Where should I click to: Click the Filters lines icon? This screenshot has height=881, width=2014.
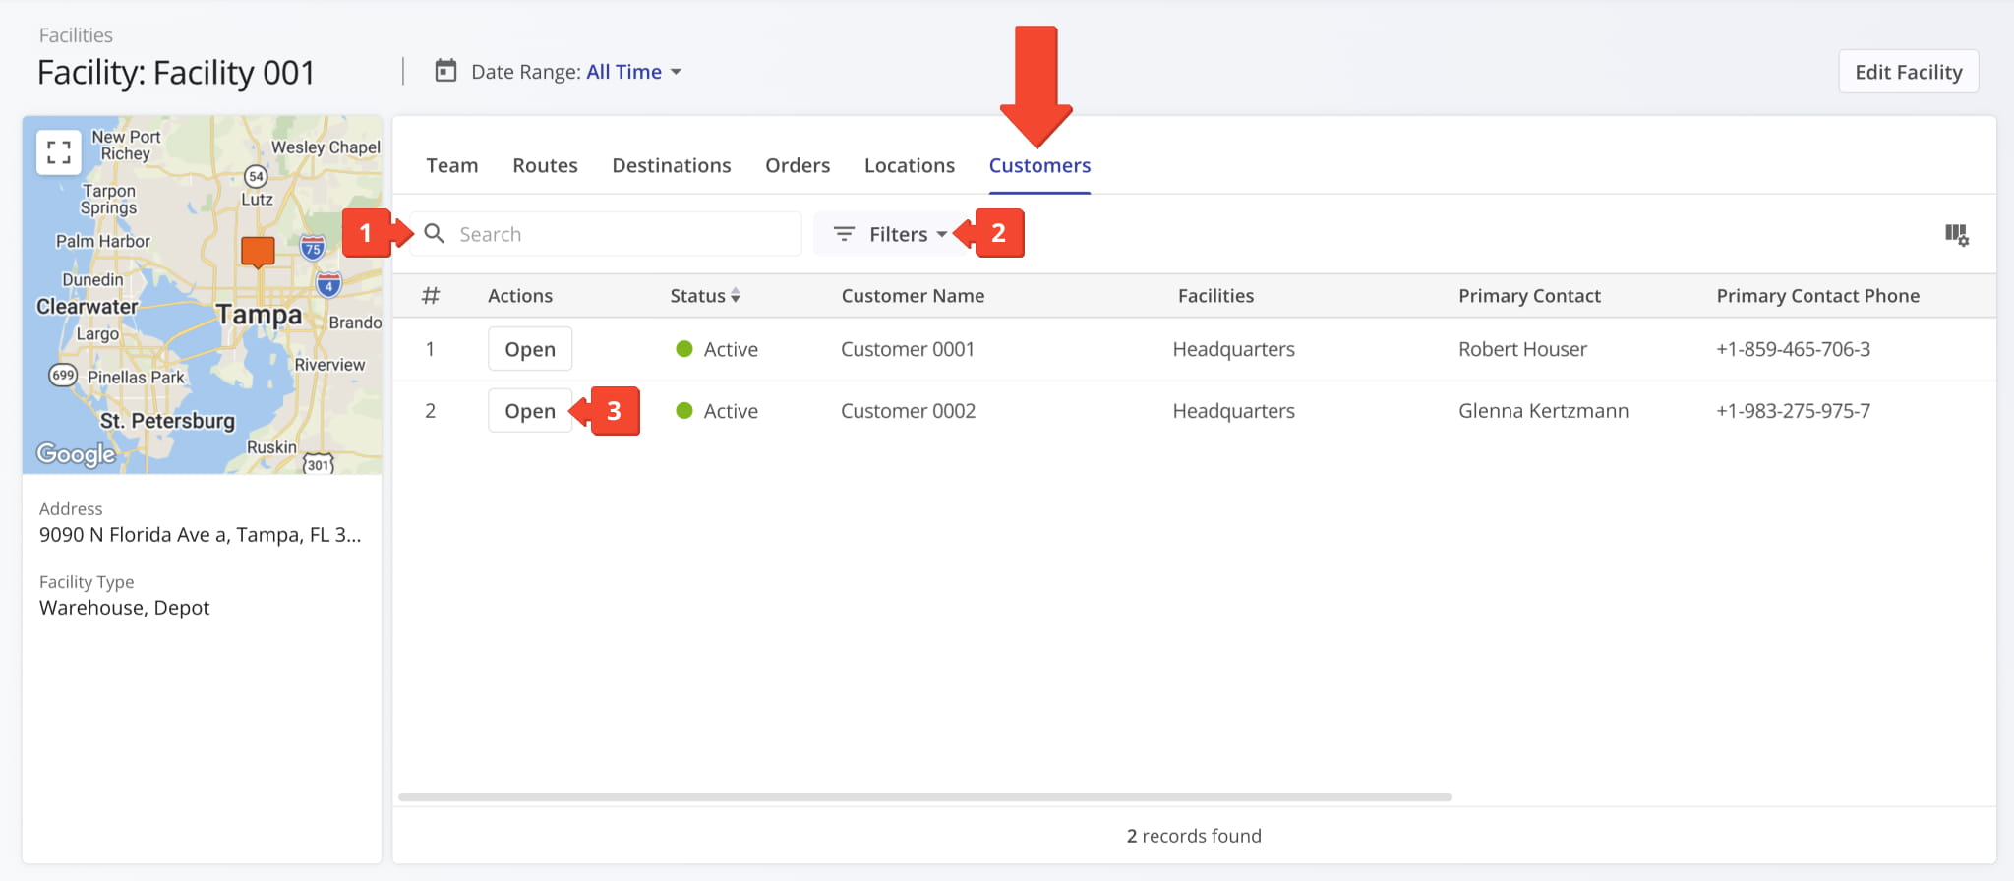point(844,234)
